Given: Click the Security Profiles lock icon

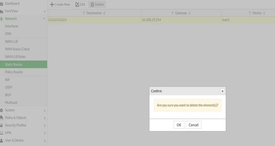Looking at the screenshot, I should pyautogui.click(x=2, y=126).
